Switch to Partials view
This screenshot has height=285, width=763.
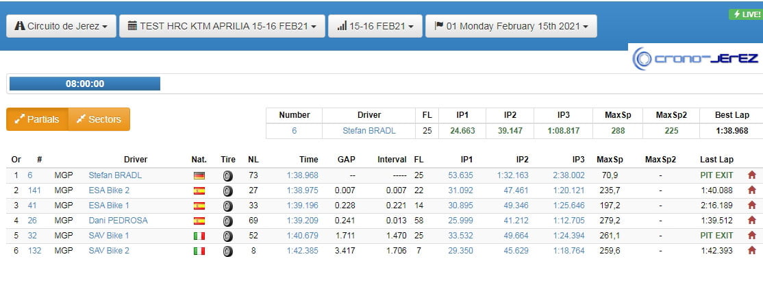click(x=37, y=119)
